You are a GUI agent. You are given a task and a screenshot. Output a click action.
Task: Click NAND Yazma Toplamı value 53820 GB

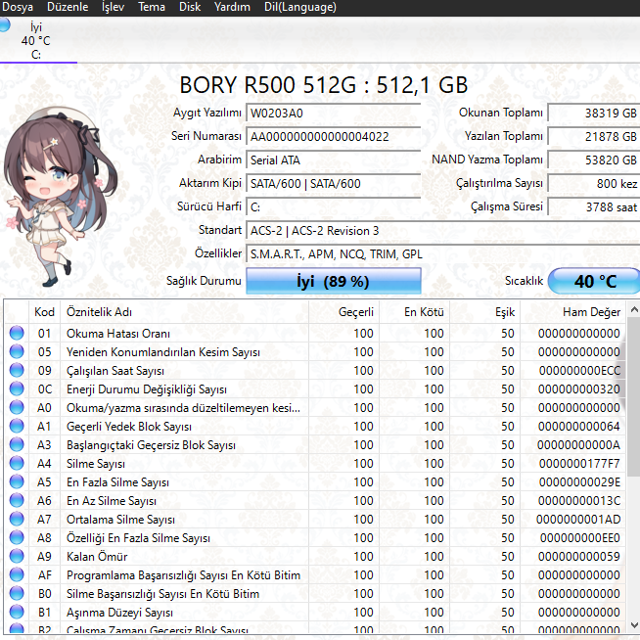[594, 160]
